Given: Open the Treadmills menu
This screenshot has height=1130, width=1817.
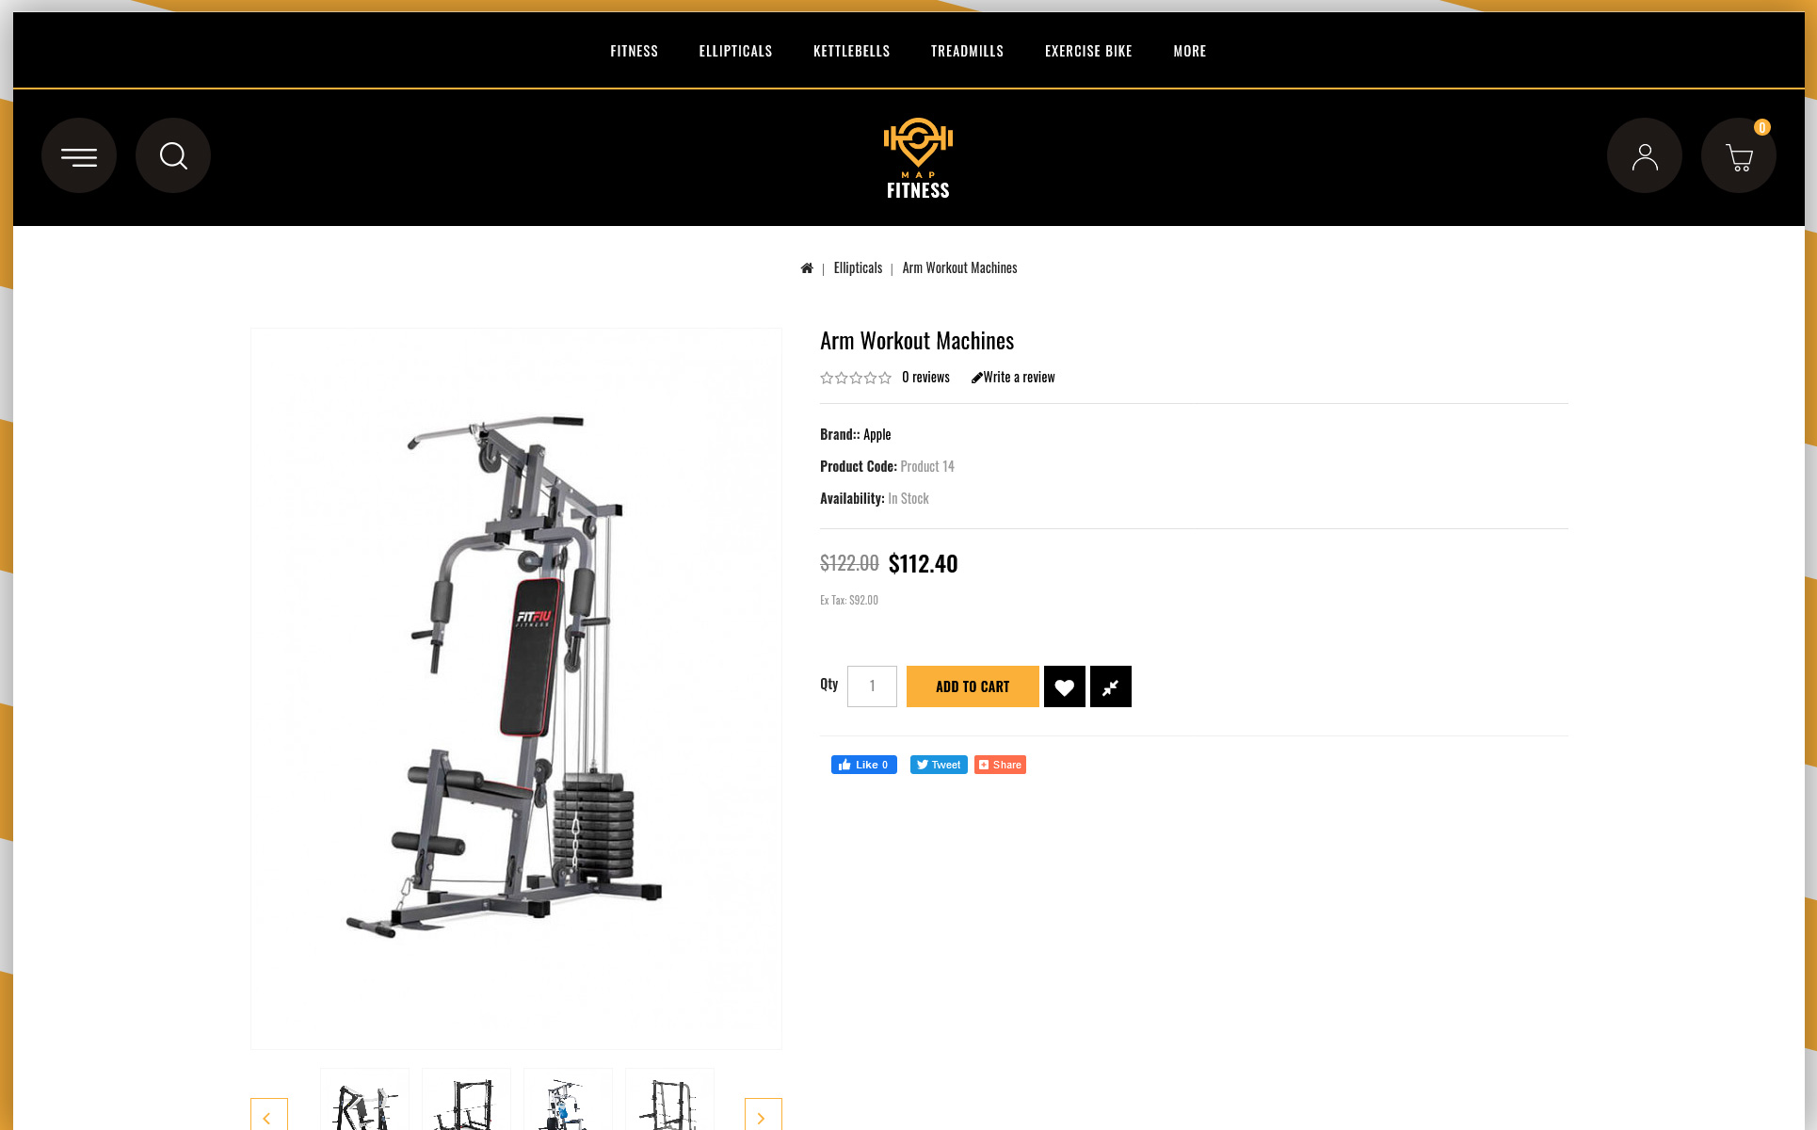Looking at the screenshot, I should [x=967, y=51].
